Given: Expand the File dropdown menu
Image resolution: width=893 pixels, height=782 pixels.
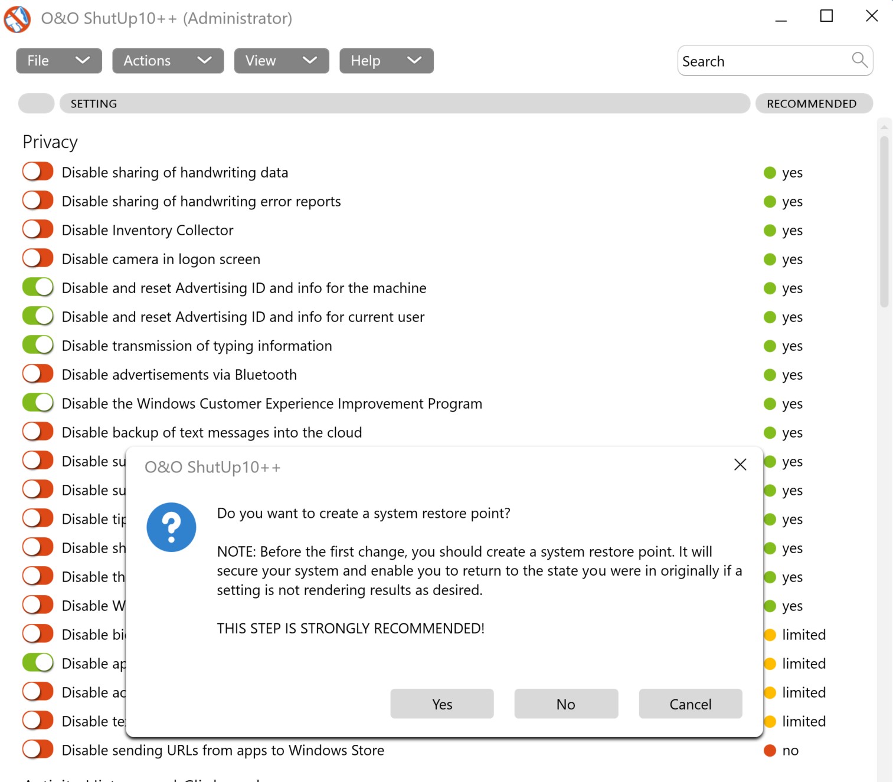Looking at the screenshot, I should coord(59,61).
